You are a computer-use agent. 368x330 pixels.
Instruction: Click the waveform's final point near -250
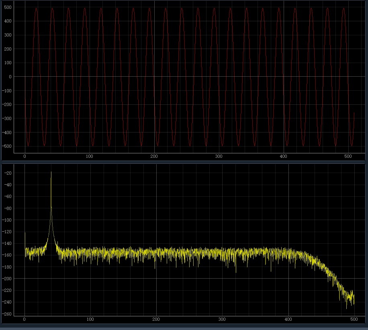pos(354,113)
